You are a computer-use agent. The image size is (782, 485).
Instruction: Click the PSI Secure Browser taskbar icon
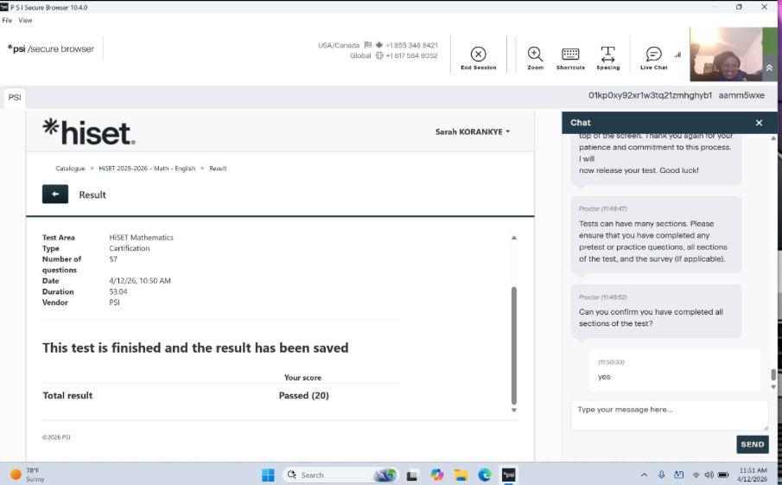pyautogui.click(x=508, y=475)
